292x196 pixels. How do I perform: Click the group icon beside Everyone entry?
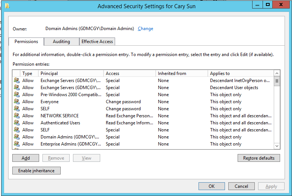pyautogui.click(x=16, y=102)
